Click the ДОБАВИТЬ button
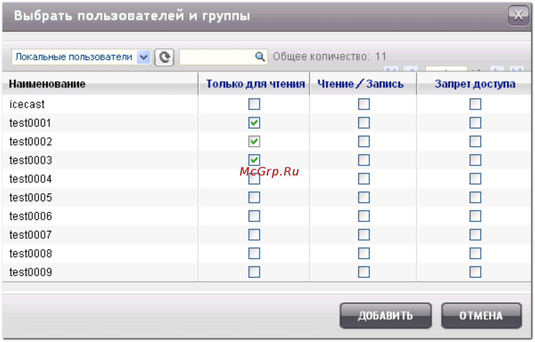535x342 pixels. [386, 316]
